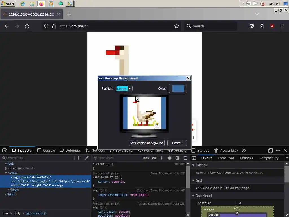Open the list all tabs chevron
The width and height of the screenshot is (289, 217).
coord(257,14)
